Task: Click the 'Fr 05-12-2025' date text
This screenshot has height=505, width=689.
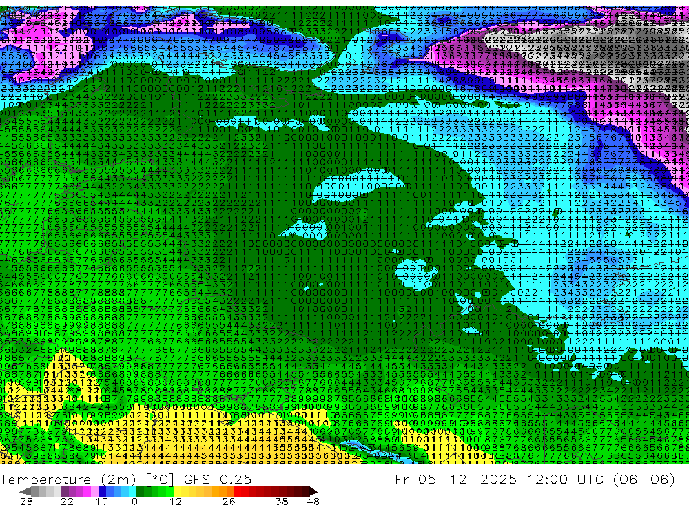Action: coord(455,479)
